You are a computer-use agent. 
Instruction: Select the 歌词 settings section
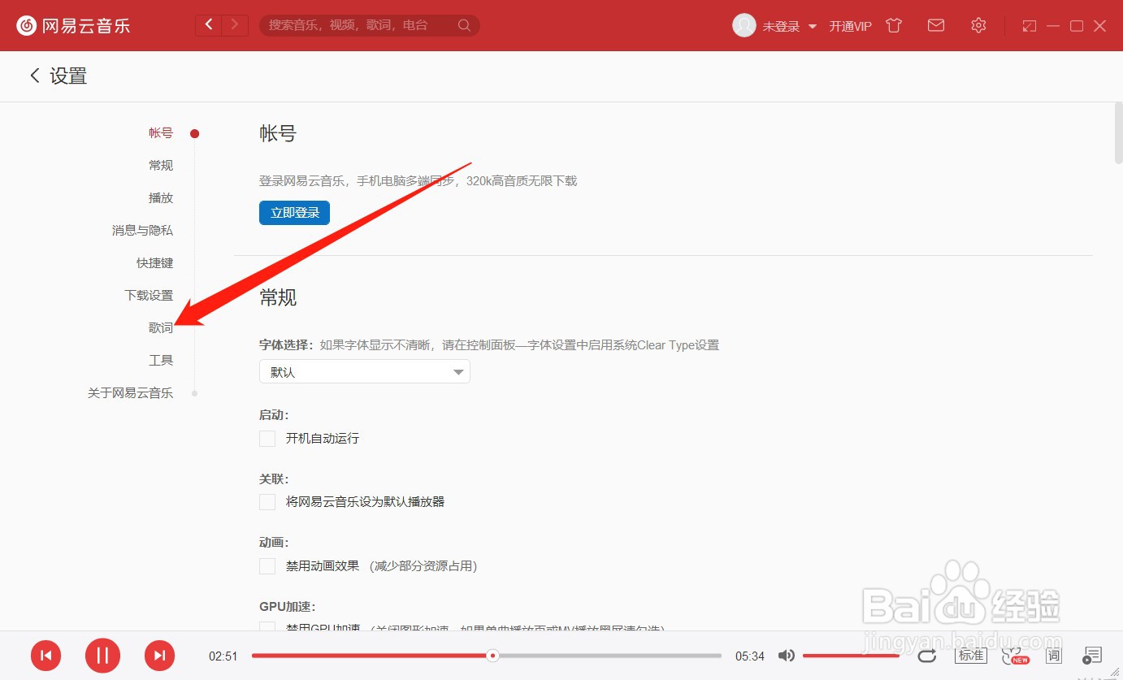point(160,327)
